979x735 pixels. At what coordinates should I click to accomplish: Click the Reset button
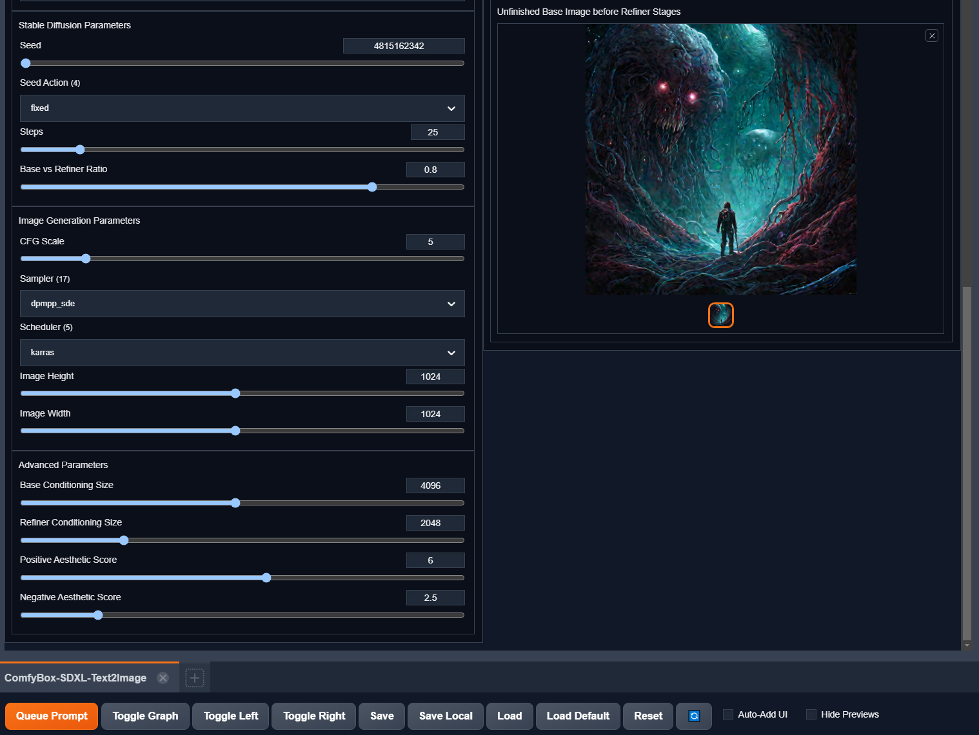pos(648,716)
